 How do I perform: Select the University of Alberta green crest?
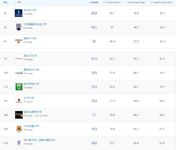(19, 87)
